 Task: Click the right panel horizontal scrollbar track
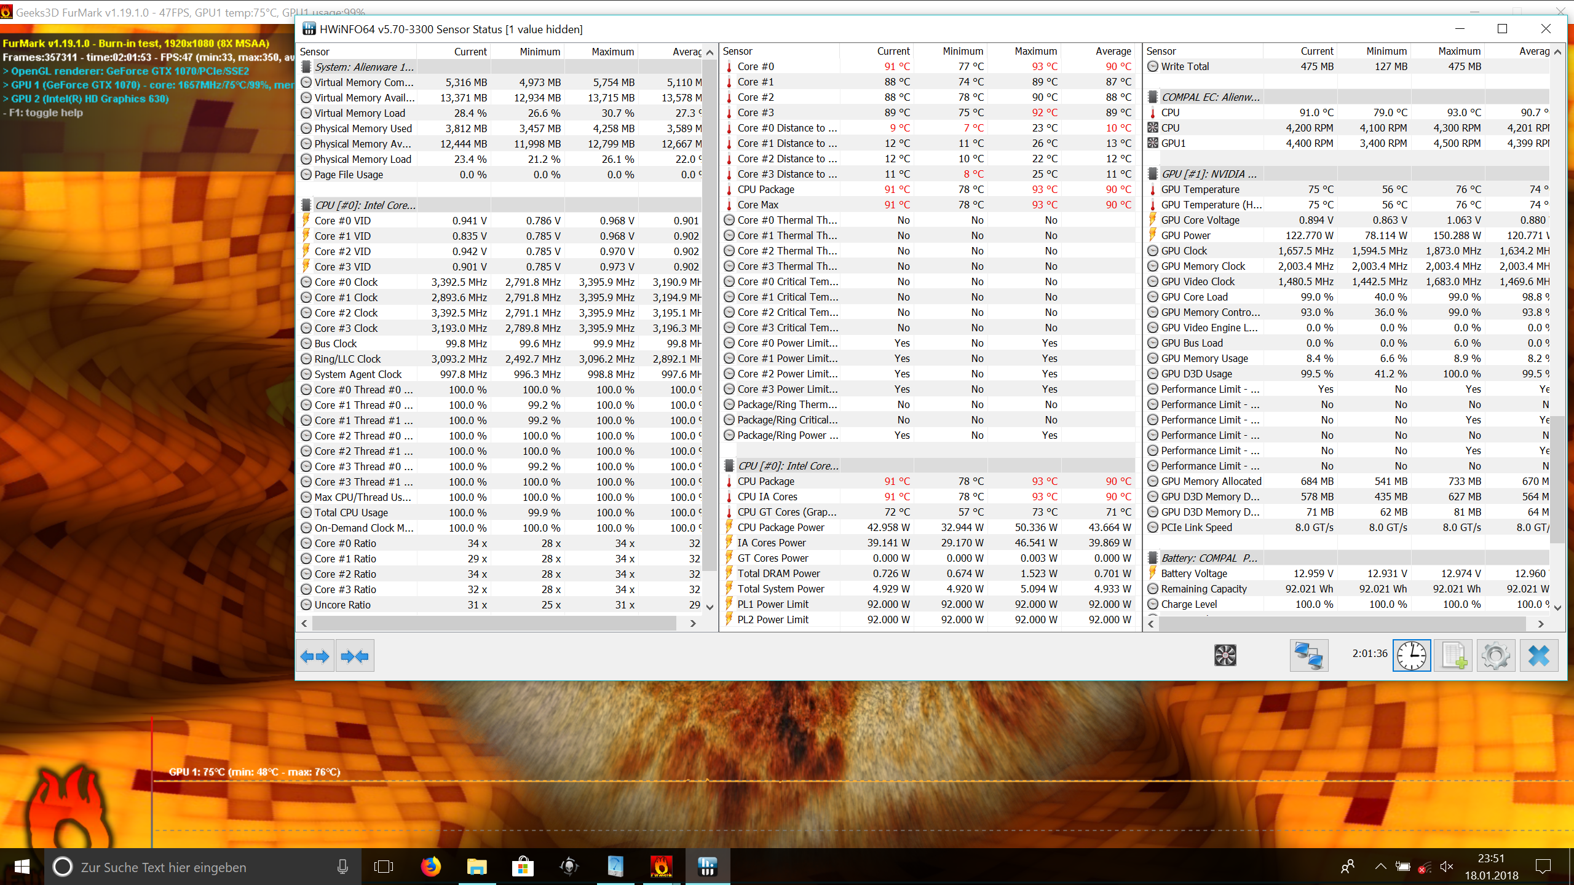[1340, 623]
